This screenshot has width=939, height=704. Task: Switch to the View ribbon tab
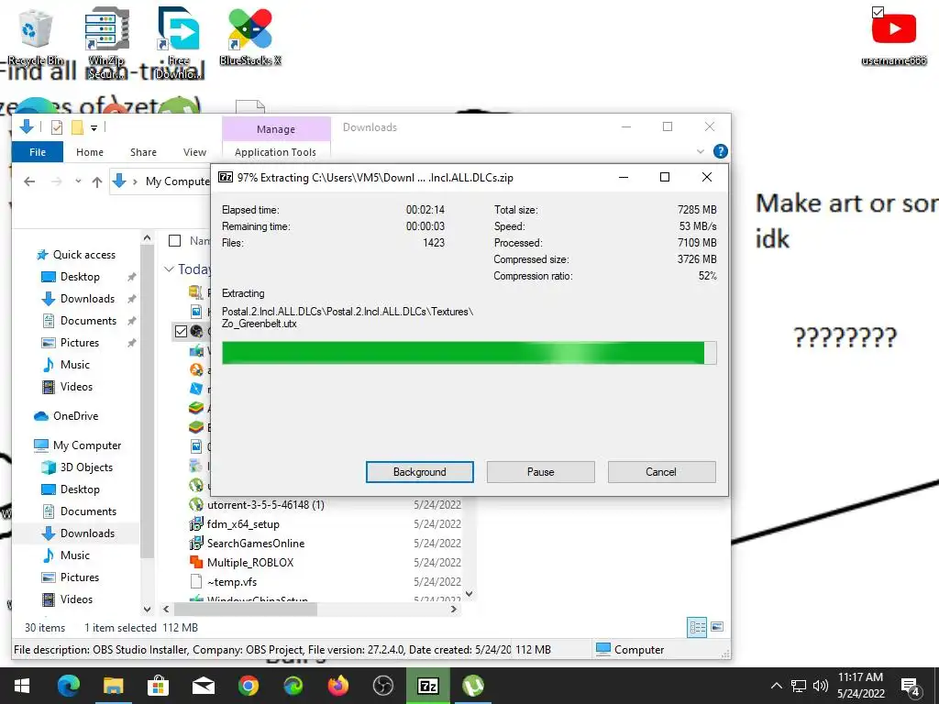click(194, 152)
